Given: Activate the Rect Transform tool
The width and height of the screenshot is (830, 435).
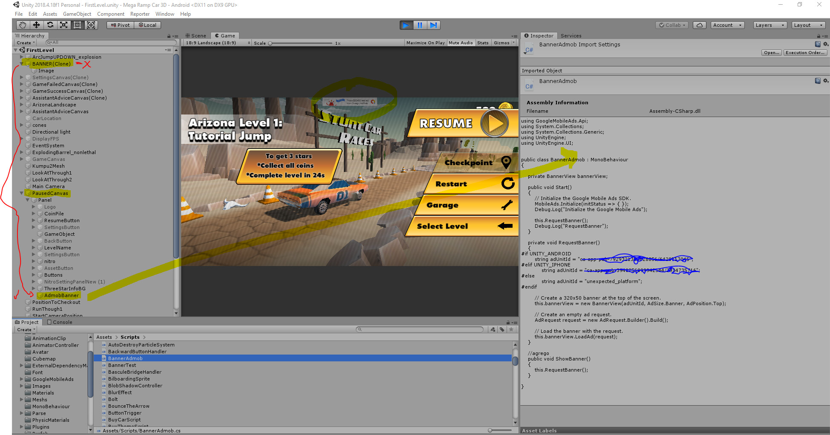Looking at the screenshot, I should (77, 25).
